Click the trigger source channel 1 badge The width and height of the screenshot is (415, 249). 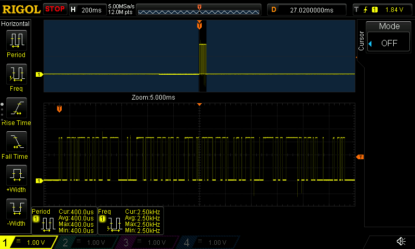(375, 10)
